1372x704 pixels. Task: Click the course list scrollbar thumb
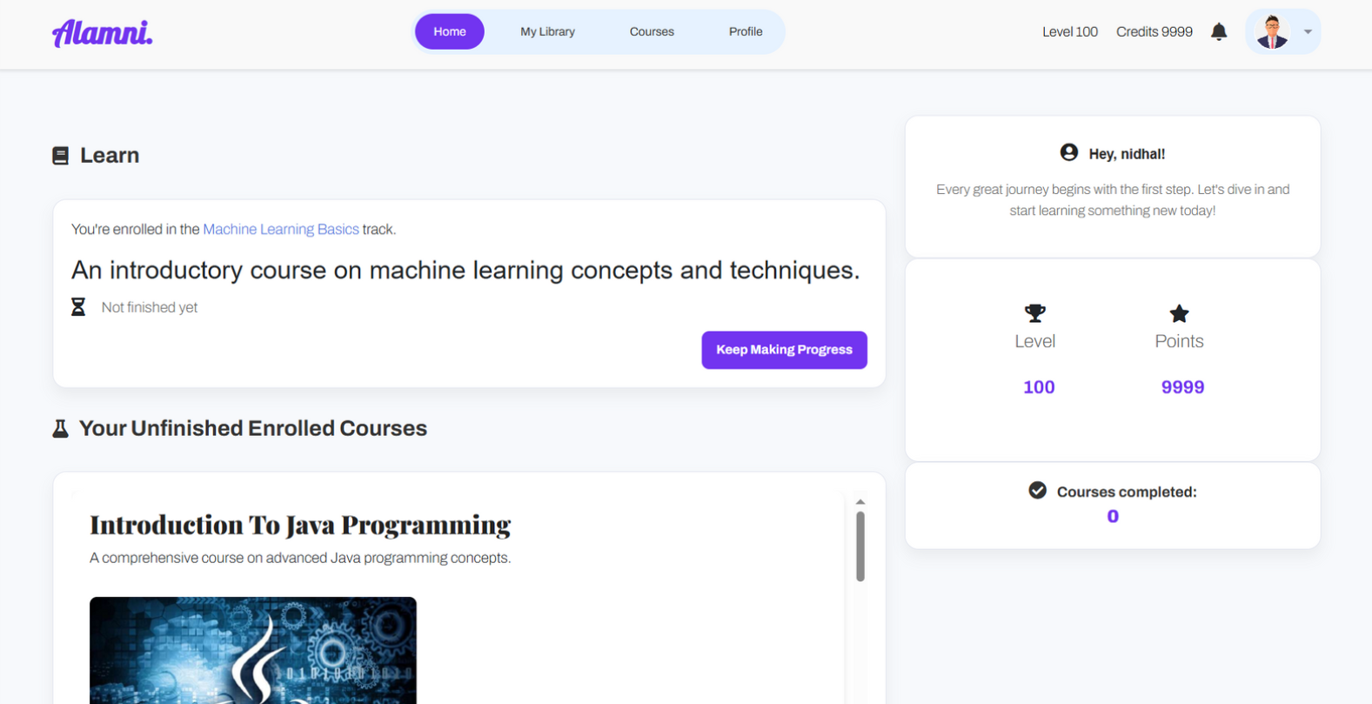tap(860, 546)
